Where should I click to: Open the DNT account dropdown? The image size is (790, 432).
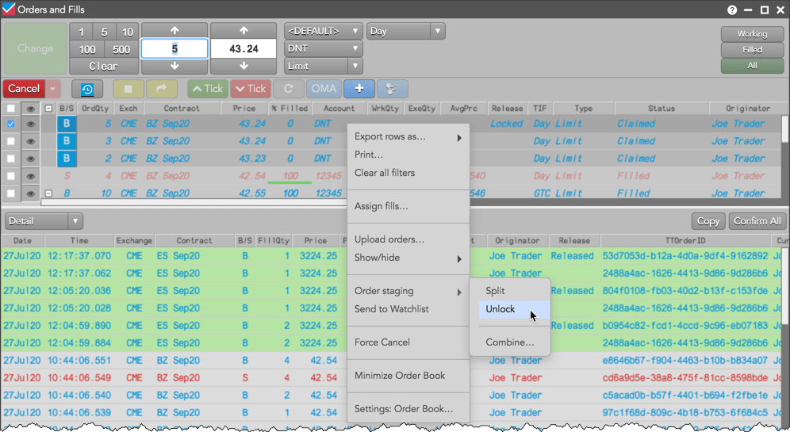click(x=323, y=49)
